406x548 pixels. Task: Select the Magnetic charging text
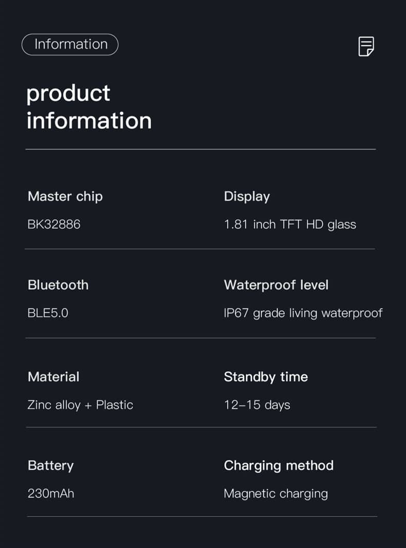coord(275,494)
